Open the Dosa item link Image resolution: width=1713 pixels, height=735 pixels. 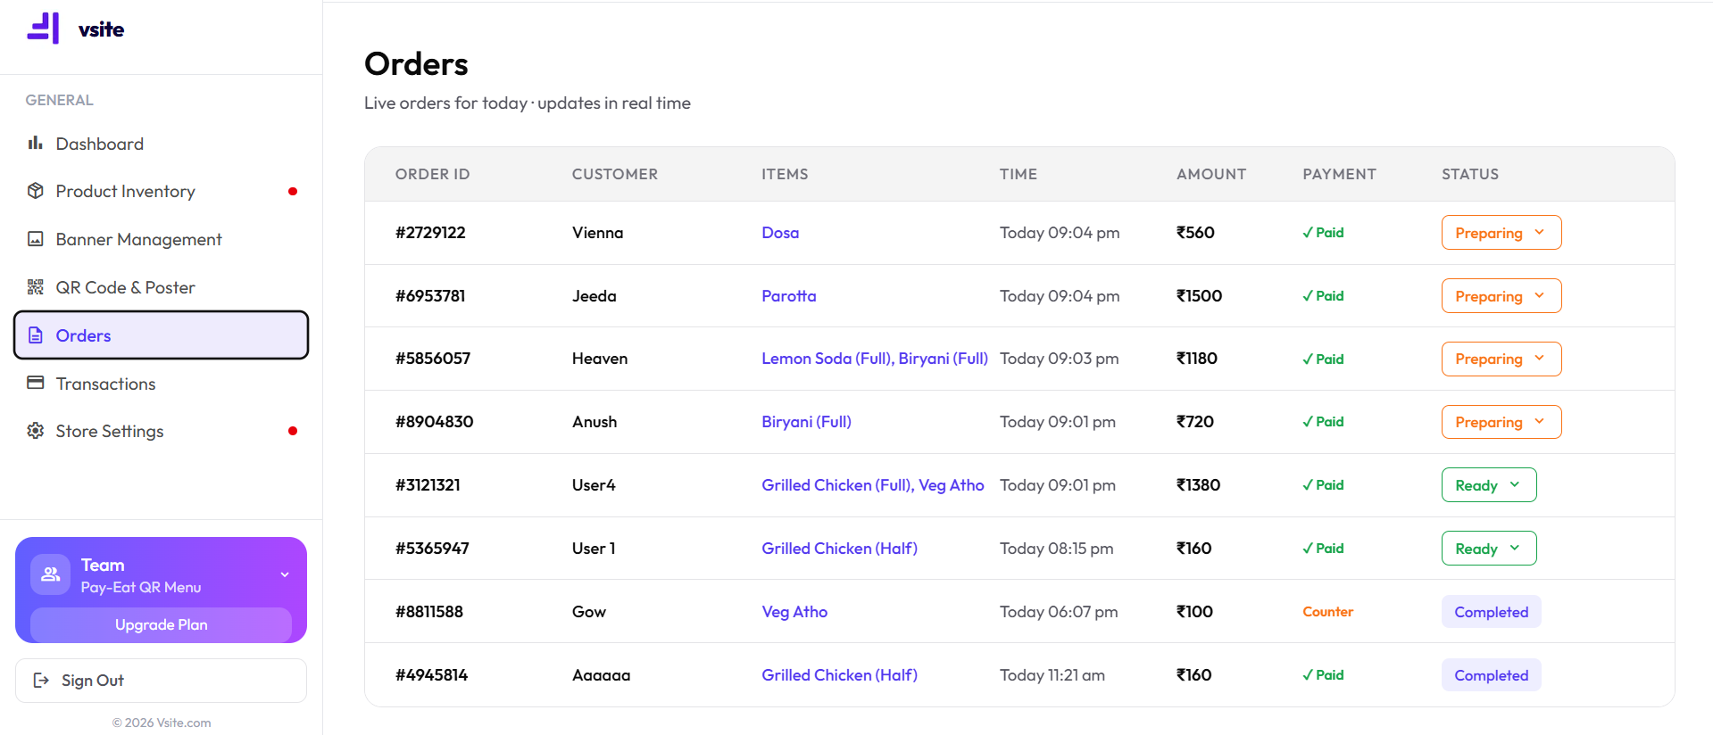pos(780,233)
